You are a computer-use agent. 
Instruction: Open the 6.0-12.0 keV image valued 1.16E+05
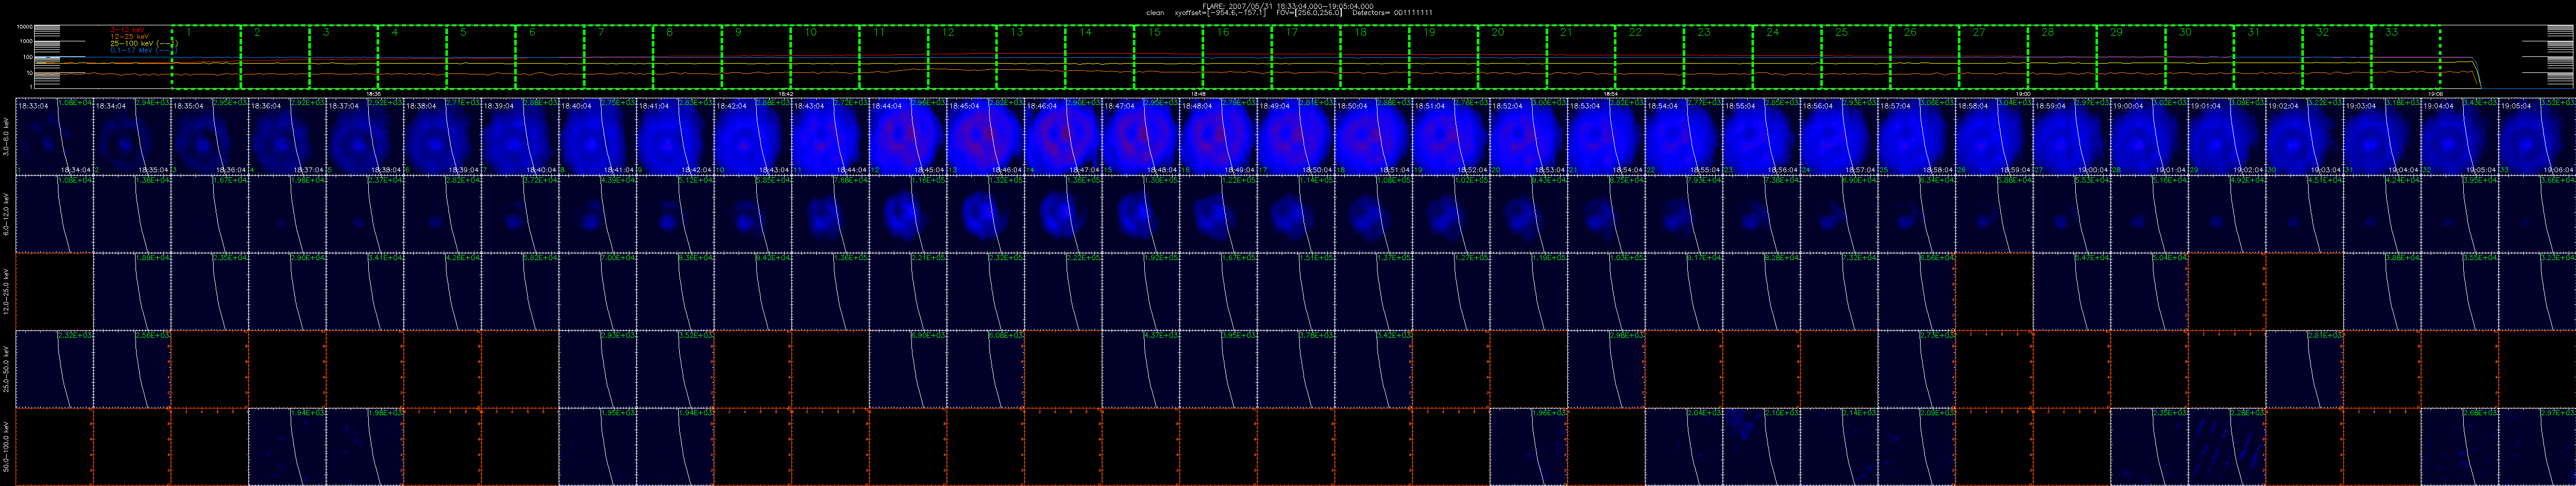pyautogui.click(x=908, y=213)
